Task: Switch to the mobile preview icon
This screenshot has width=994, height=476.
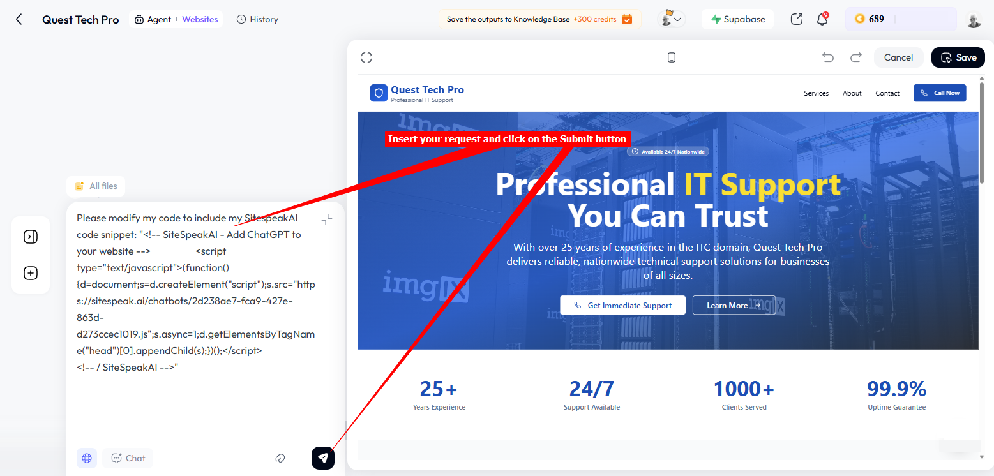Action: click(671, 57)
